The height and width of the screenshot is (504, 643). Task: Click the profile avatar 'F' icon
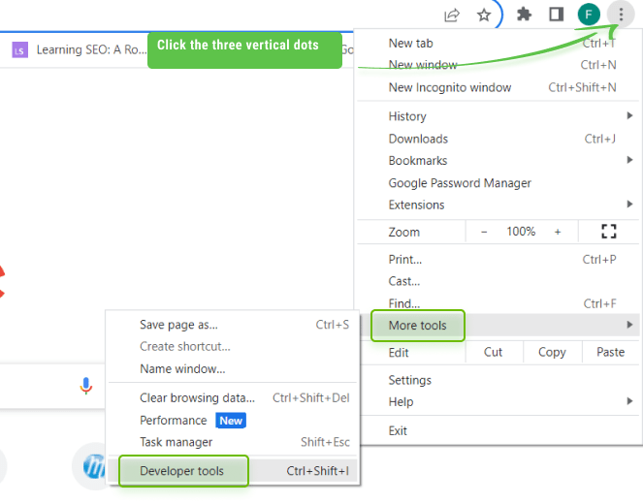(x=589, y=15)
